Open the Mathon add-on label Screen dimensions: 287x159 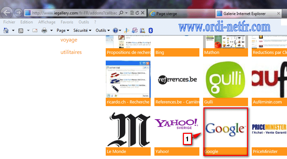pyautogui.click(x=226, y=53)
